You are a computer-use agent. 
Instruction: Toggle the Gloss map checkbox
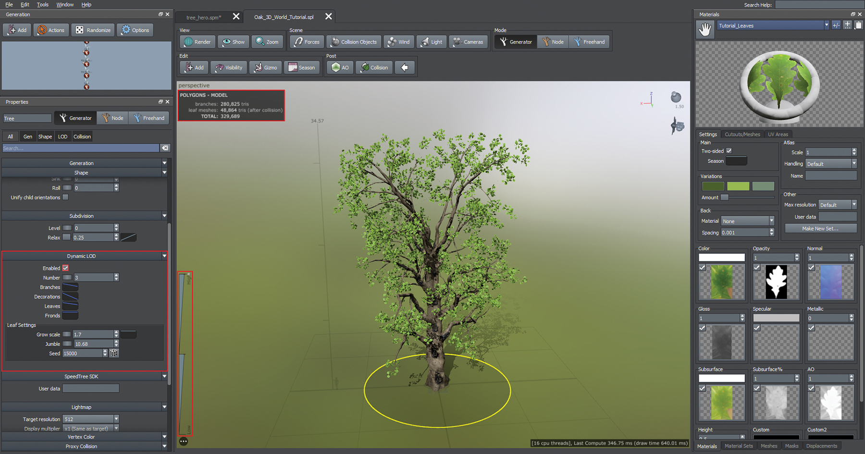(x=702, y=328)
